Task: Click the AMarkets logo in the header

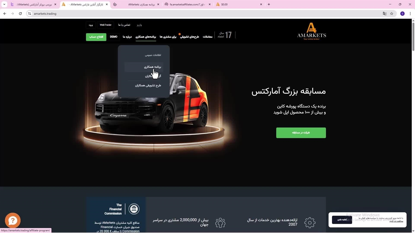Action: click(x=312, y=31)
